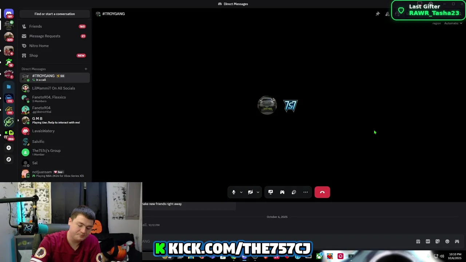Open the sticker picker
The image size is (466, 262).
438,241
